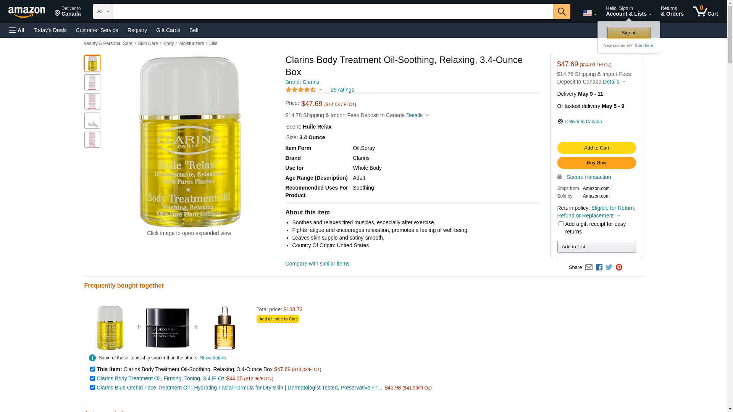The height and width of the screenshot is (412, 733).
Task: Open the cart icon
Action: pyautogui.click(x=706, y=11)
